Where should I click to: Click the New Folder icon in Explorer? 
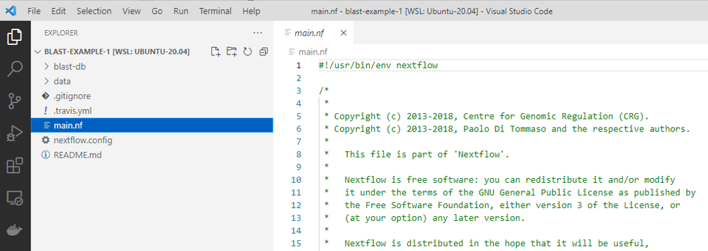232,52
